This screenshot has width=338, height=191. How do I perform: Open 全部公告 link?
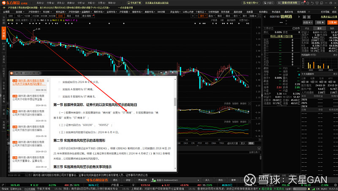click(x=254, y=152)
